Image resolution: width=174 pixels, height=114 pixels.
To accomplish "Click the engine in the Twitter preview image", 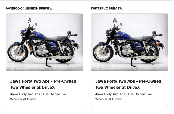I will 127,48.
